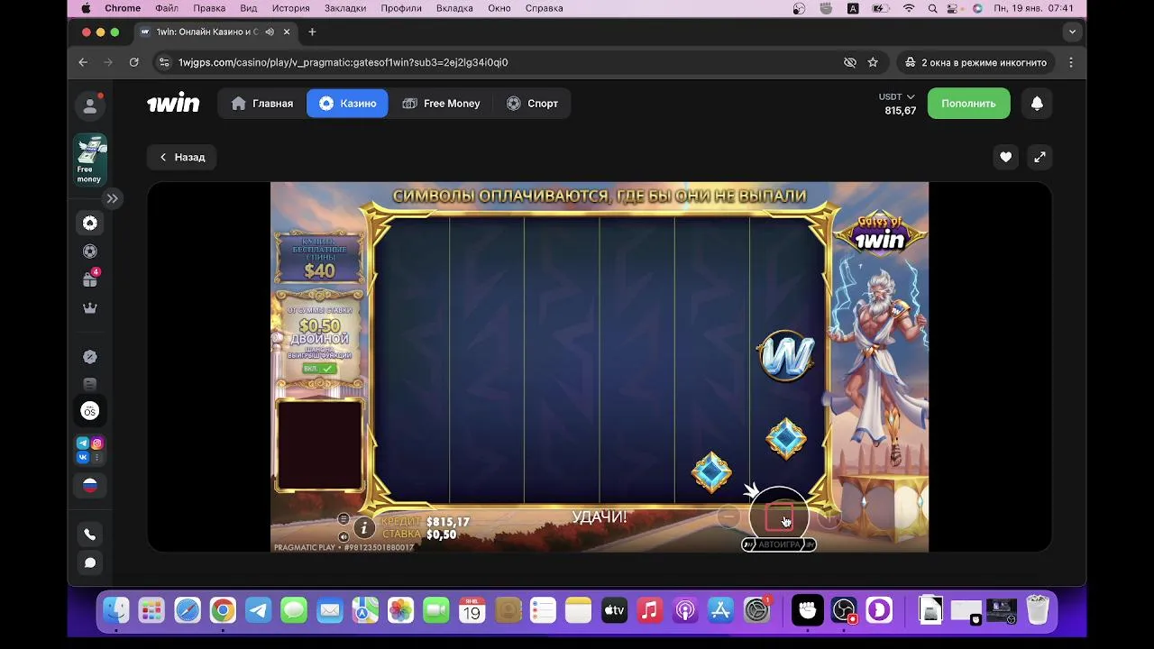Open game settings hamburger menu
The height and width of the screenshot is (649, 1154).
tap(343, 519)
